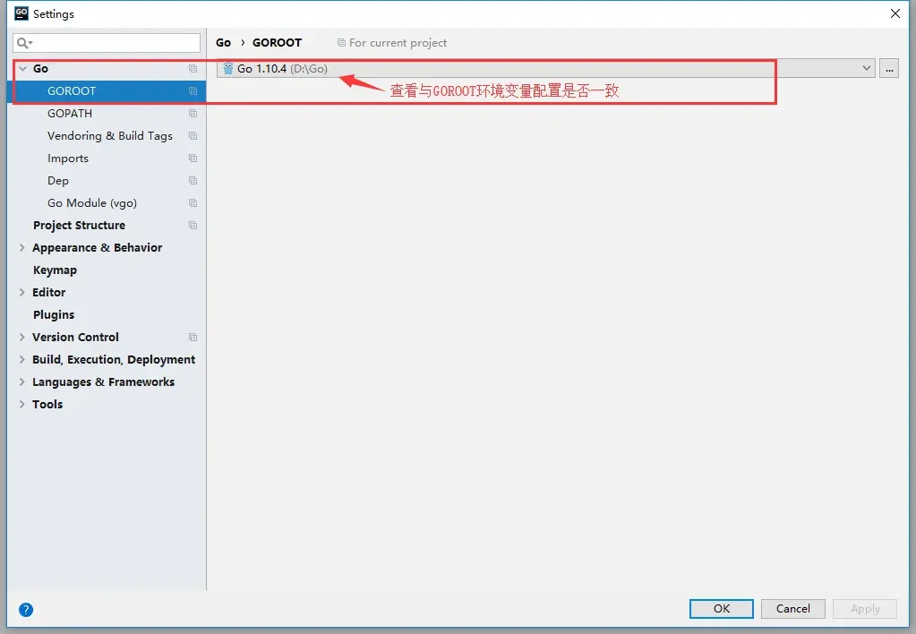This screenshot has width=916, height=634.
Task: Select the Go label in the tree
Action: click(40, 68)
